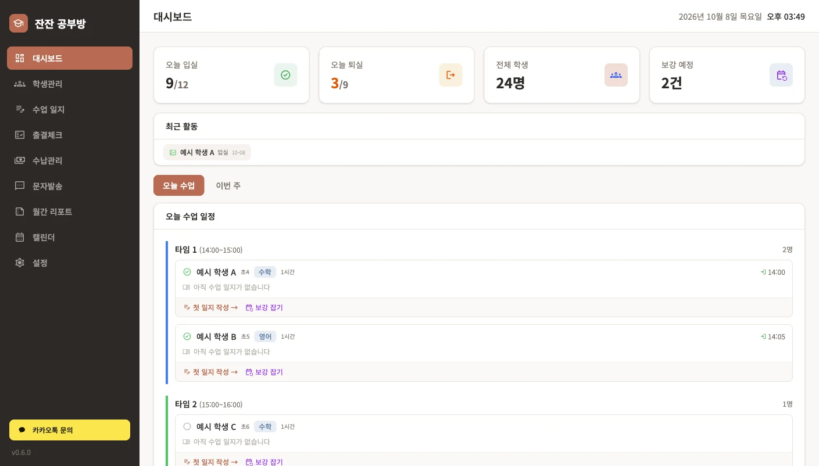819x466 pixels.
Task: Click the 월간 리포트 document icon
Action: coord(20,212)
